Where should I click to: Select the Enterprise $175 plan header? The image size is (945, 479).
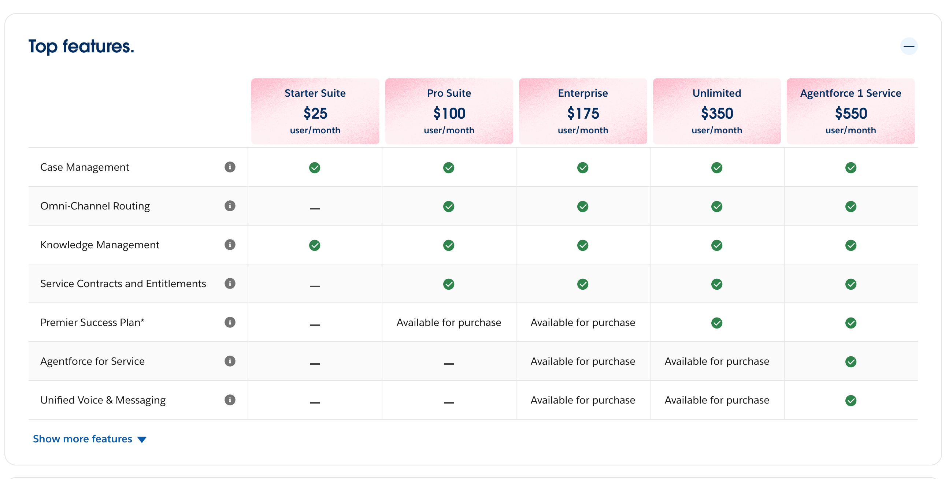coord(583,111)
